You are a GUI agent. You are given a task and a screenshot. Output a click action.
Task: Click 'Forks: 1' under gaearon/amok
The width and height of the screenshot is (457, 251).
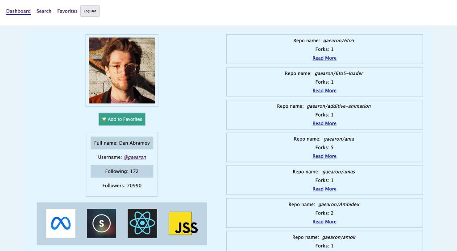pos(324,246)
